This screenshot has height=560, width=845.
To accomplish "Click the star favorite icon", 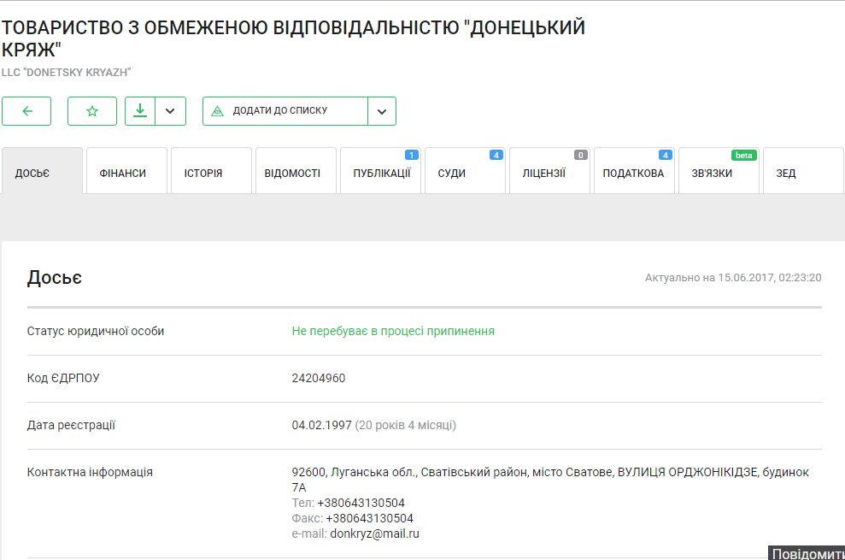I will (x=92, y=111).
